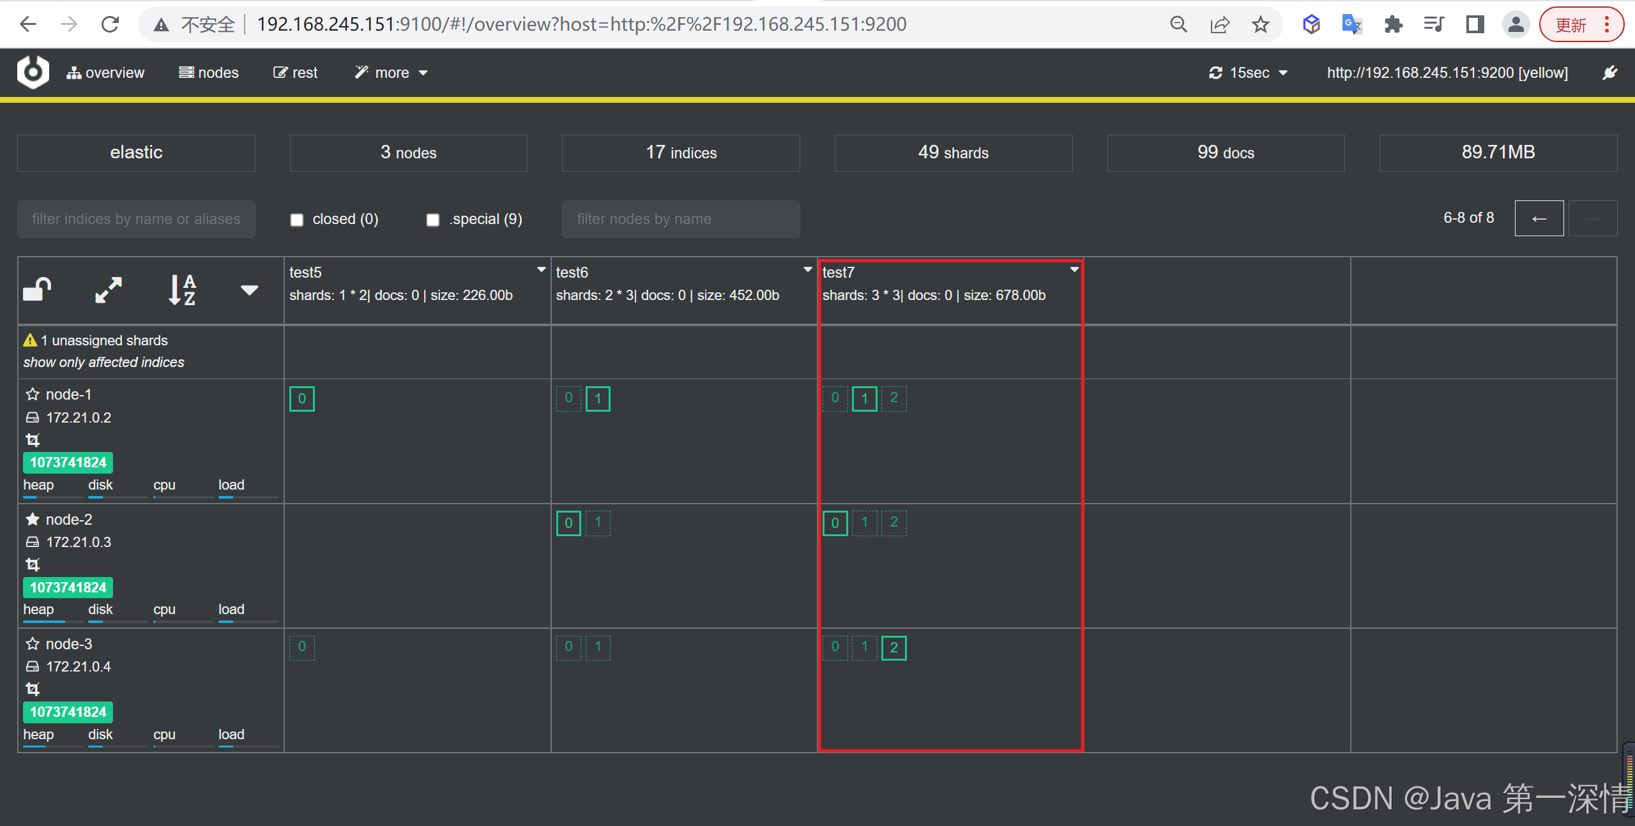This screenshot has height=826, width=1635.
Task: Open the nodes tab
Action: pyautogui.click(x=209, y=73)
